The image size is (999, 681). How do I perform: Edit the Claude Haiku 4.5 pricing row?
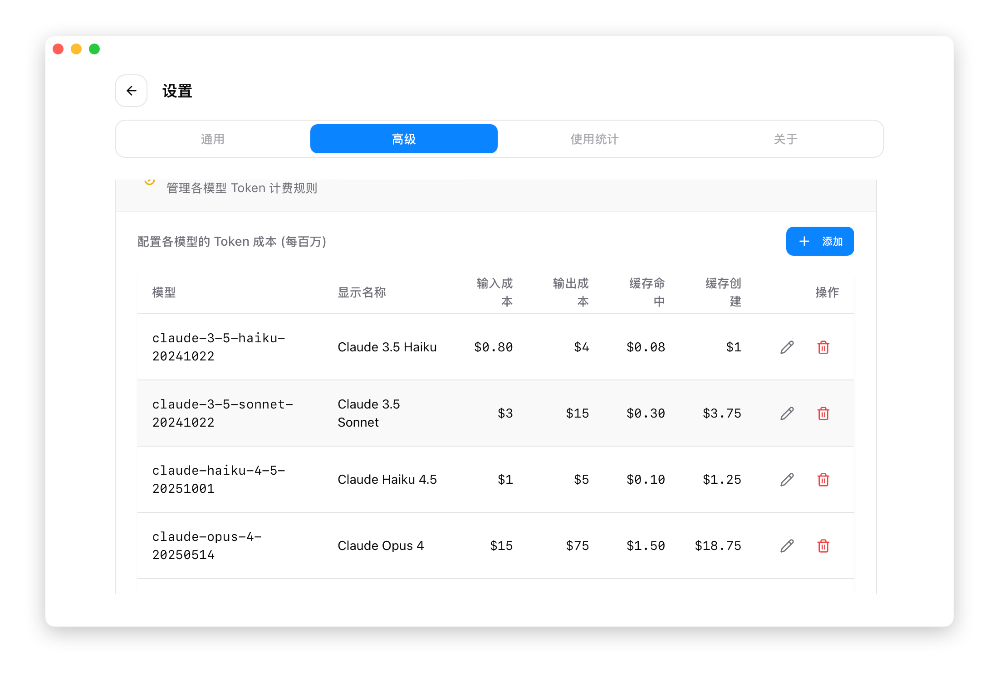click(787, 480)
